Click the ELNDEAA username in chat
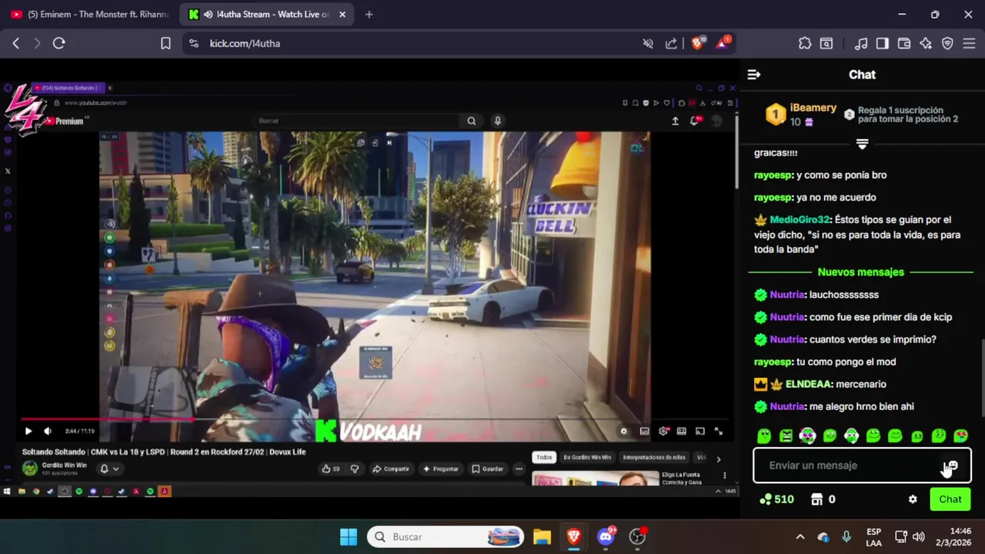 (808, 384)
